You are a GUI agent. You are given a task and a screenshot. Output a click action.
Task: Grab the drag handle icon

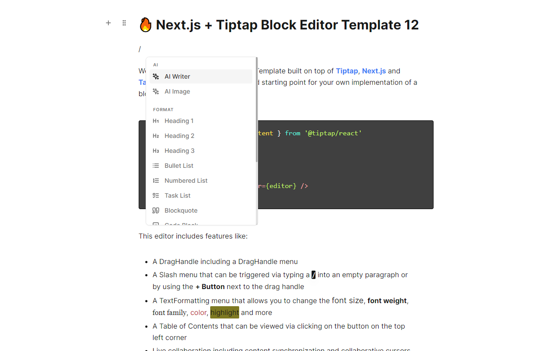coord(124,23)
